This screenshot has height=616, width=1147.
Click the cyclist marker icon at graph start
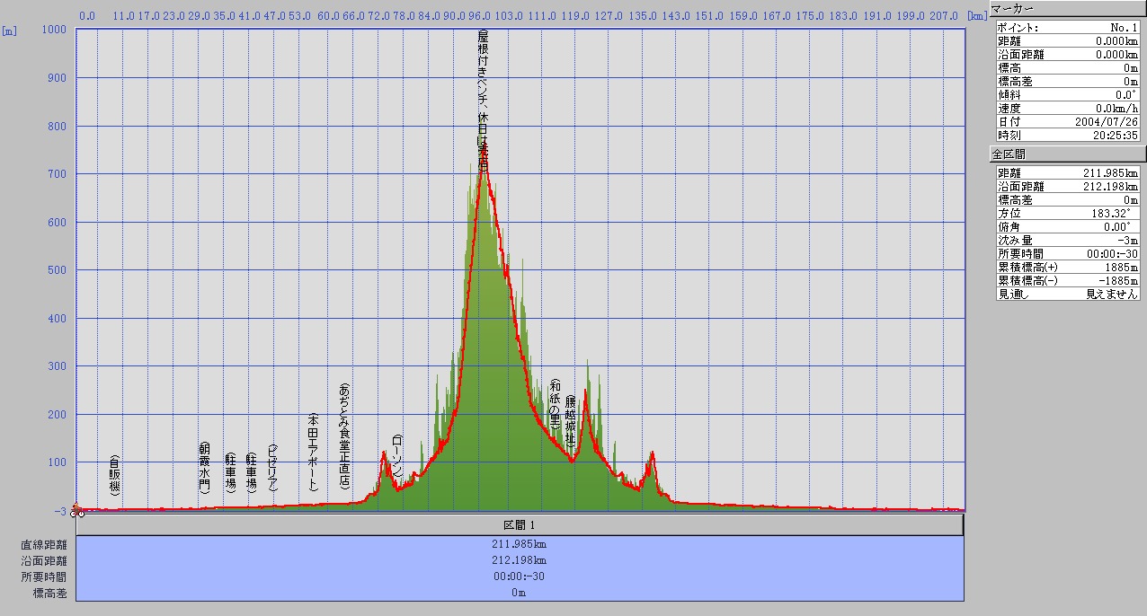click(77, 511)
